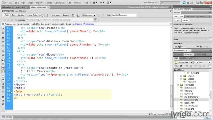Select Current mode in CSS Styles
The image size is (213, 120).
185,21
